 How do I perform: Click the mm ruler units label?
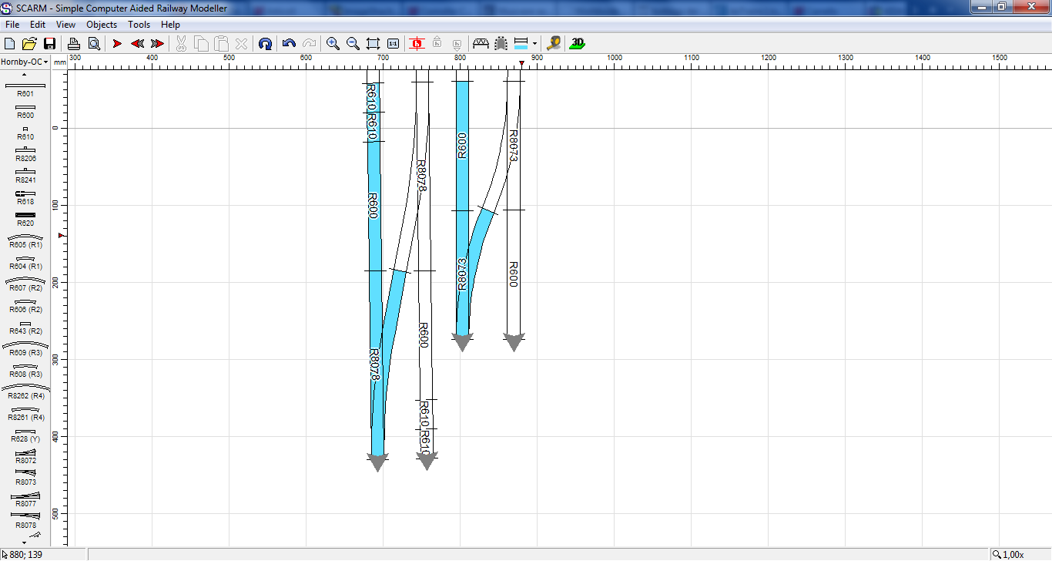click(60, 62)
